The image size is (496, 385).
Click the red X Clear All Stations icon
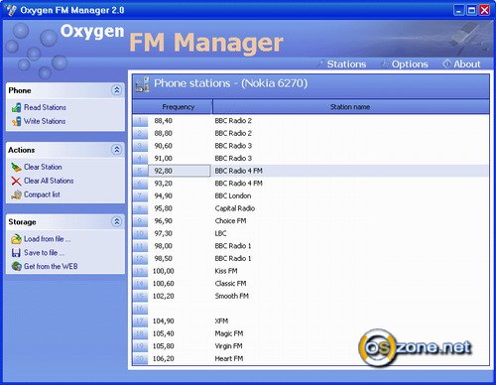point(16,181)
